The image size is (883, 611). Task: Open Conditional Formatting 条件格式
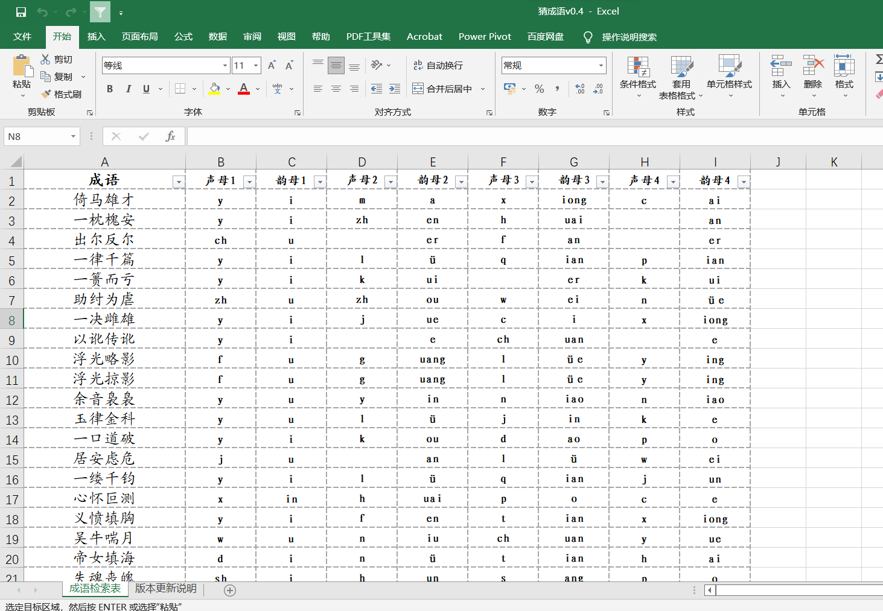(x=638, y=77)
